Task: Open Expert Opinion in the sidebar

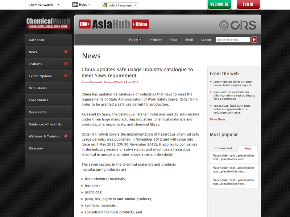Action: coord(40,76)
